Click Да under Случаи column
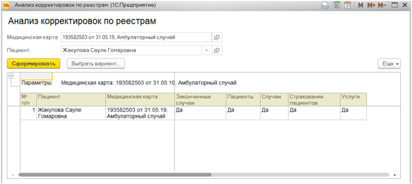The height and width of the screenshot is (184, 412). pyautogui.click(x=274, y=113)
